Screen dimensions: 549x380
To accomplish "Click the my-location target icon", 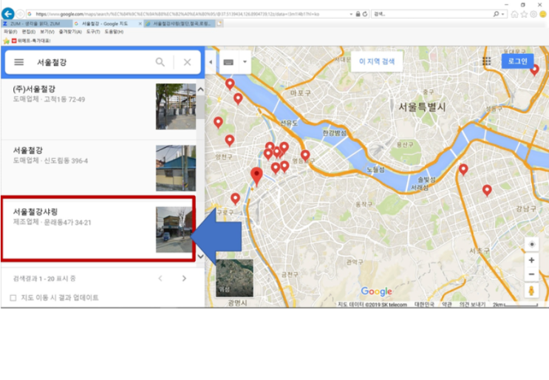I will (531, 244).
